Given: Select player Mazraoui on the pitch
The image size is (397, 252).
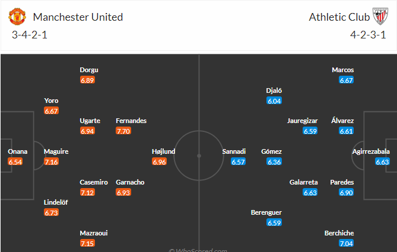Looking at the screenshot, I should [x=94, y=233].
